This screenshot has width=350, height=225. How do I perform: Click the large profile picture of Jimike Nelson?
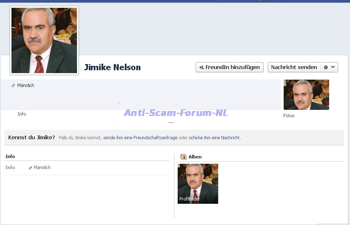(44, 40)
